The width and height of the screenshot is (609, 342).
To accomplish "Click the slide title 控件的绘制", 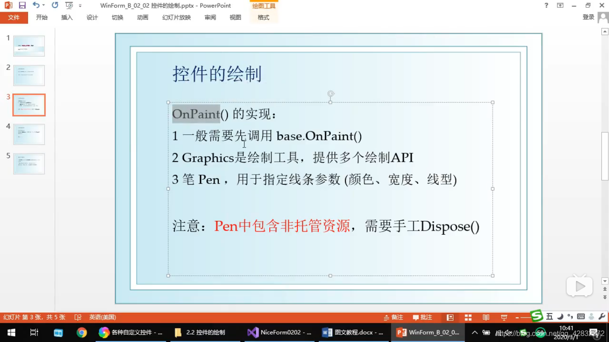I will 217,74.
